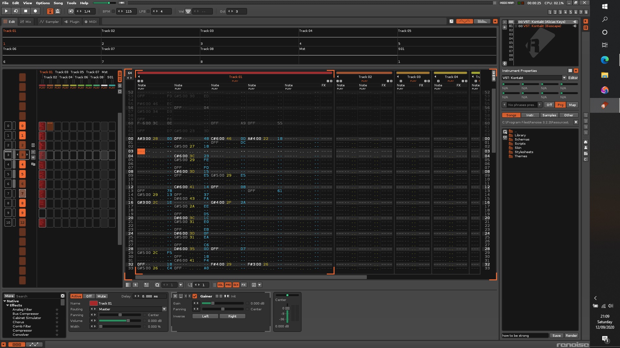
Task: Toggle the metronome icon
Action: point(57,11)
